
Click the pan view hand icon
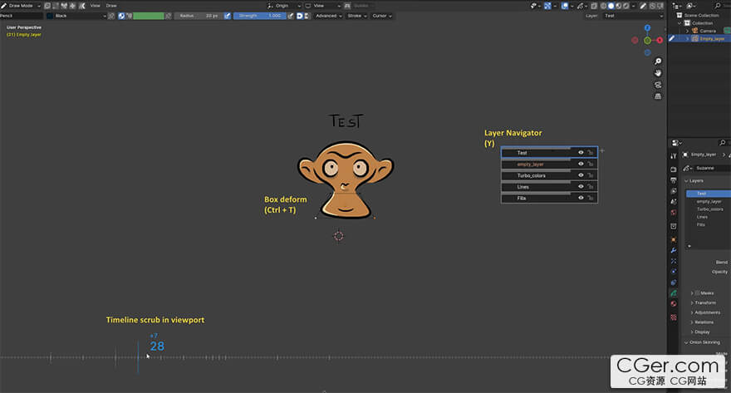pyautogui.click(x=658, y=73)
